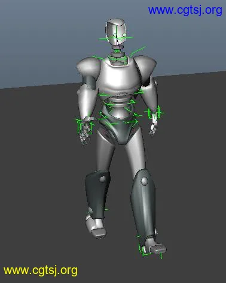Select the raised foot of the robot
This screenshot has height=283, width=226.
pyautogui.click(x=96, y=226)
